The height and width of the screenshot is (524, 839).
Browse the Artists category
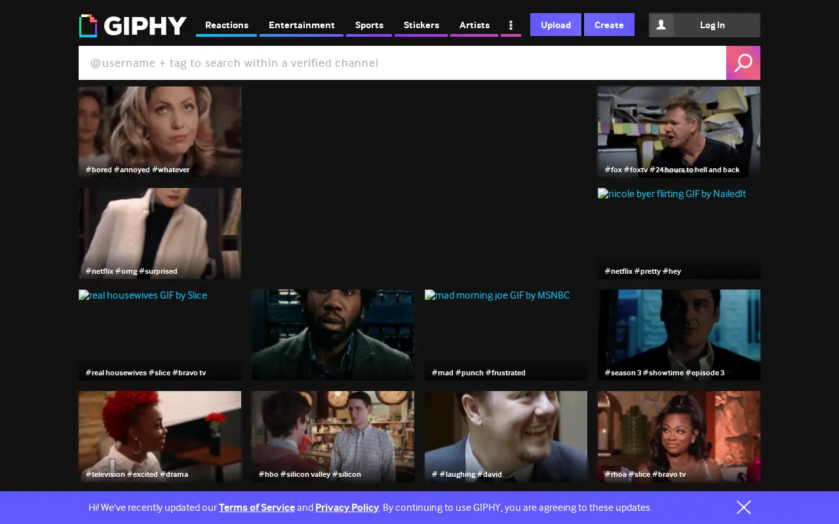475,25
